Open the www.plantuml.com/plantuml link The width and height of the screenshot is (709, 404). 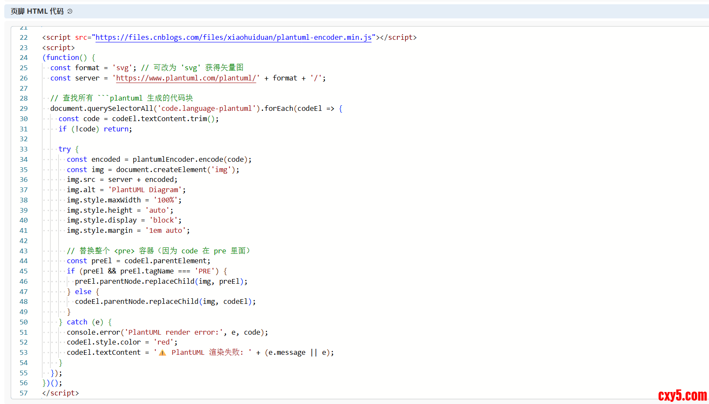tap(186, 78)
